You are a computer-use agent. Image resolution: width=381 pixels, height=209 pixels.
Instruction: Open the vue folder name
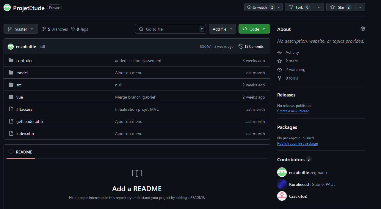(20, 97)
